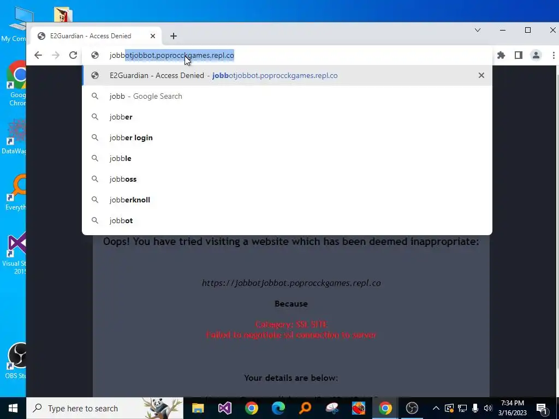Open the Snipping Tool taskbar icon
This screenshot has width=559, height=419.
point(332,408)
